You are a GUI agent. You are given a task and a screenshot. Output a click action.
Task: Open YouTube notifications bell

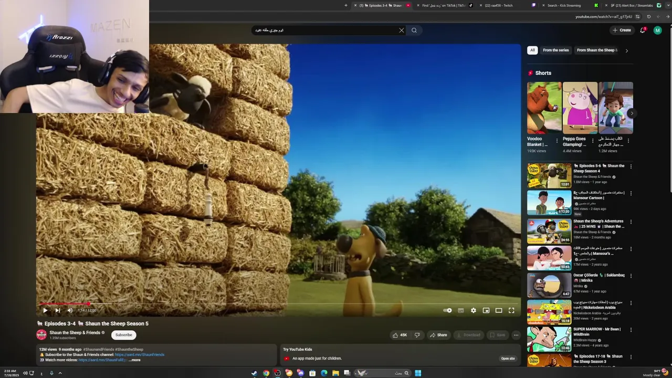coord(643,30)
